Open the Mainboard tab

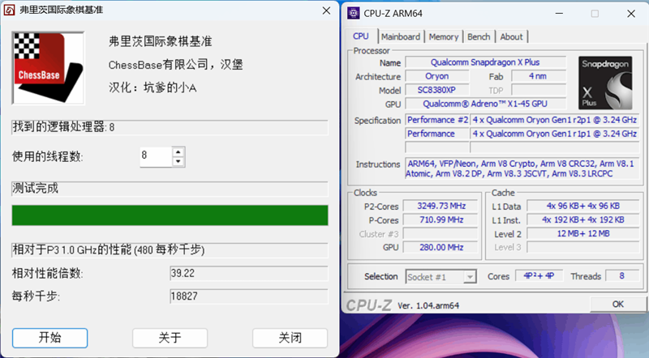pos(401,36)
